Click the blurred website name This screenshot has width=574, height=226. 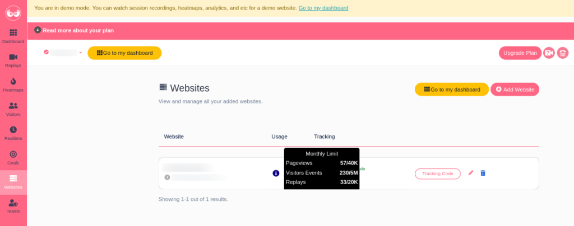coord(188,168)
